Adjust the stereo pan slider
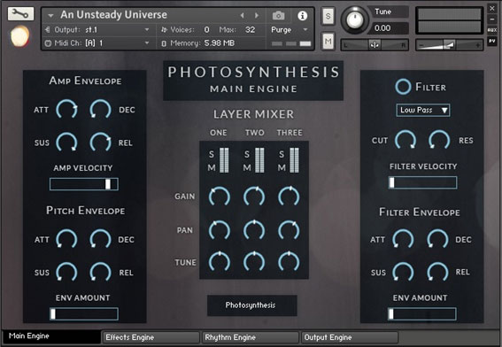502x347 pixels. 375,45
